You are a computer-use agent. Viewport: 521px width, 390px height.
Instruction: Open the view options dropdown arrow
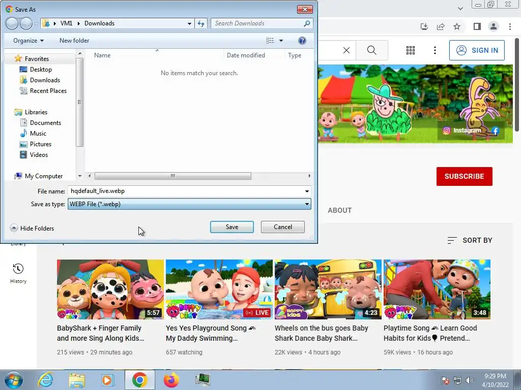(x=281, y=41)
